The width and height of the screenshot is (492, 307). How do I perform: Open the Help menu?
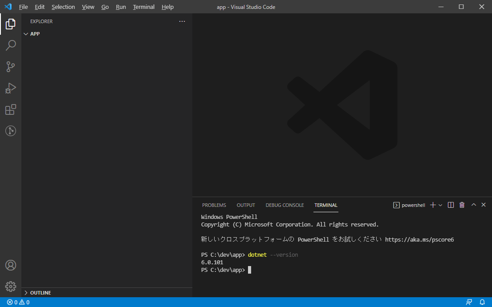point(167,7)
